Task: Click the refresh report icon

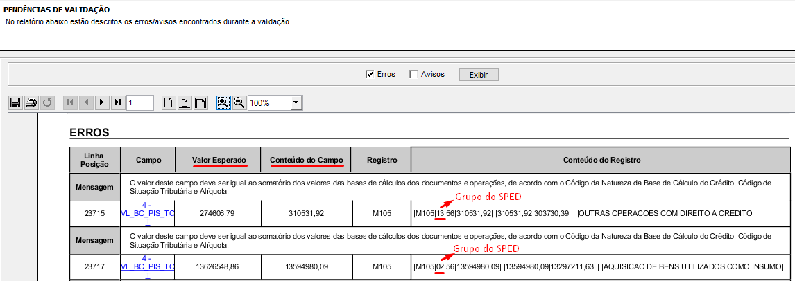Action: pyautogui.click(x=47, y=102)
